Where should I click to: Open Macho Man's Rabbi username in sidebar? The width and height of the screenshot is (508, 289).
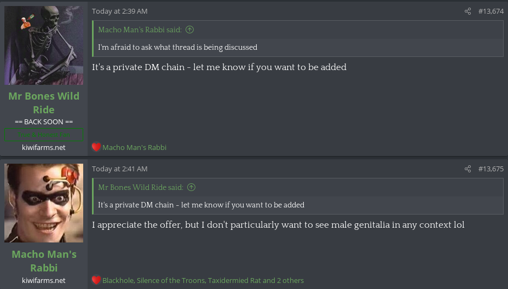click(x=44, y=261)
